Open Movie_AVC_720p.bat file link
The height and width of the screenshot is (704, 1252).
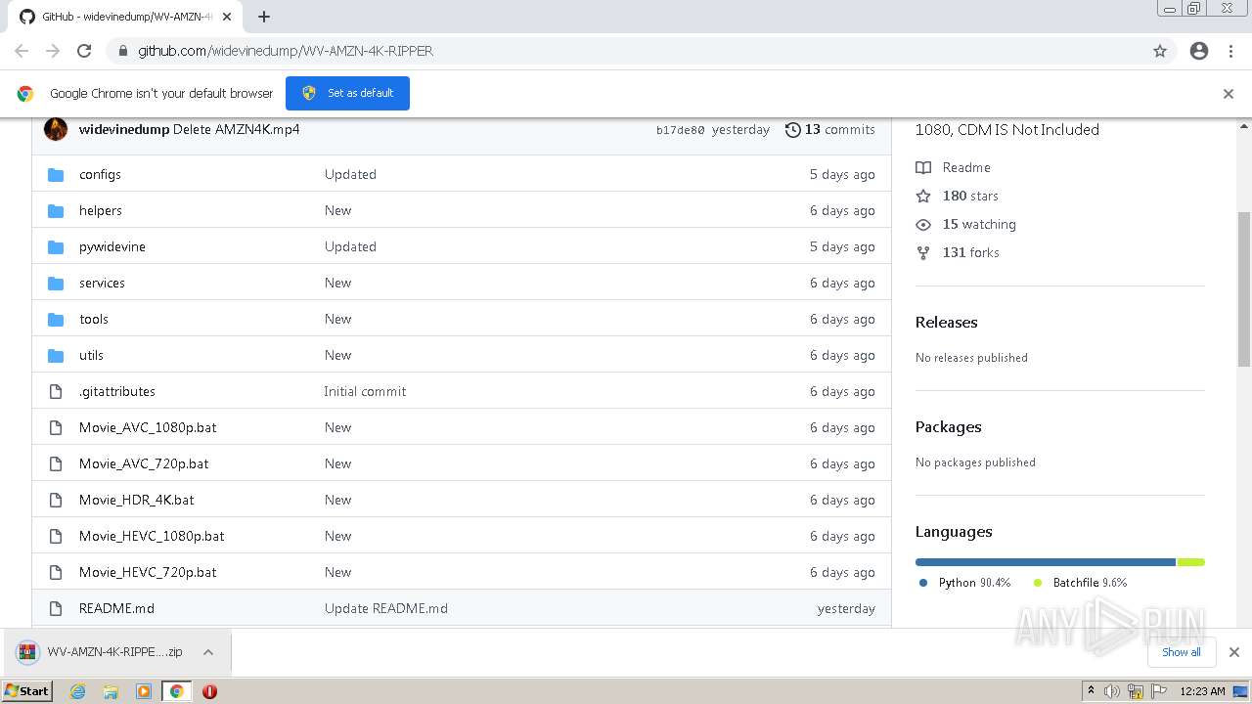[x=144, y=463]
